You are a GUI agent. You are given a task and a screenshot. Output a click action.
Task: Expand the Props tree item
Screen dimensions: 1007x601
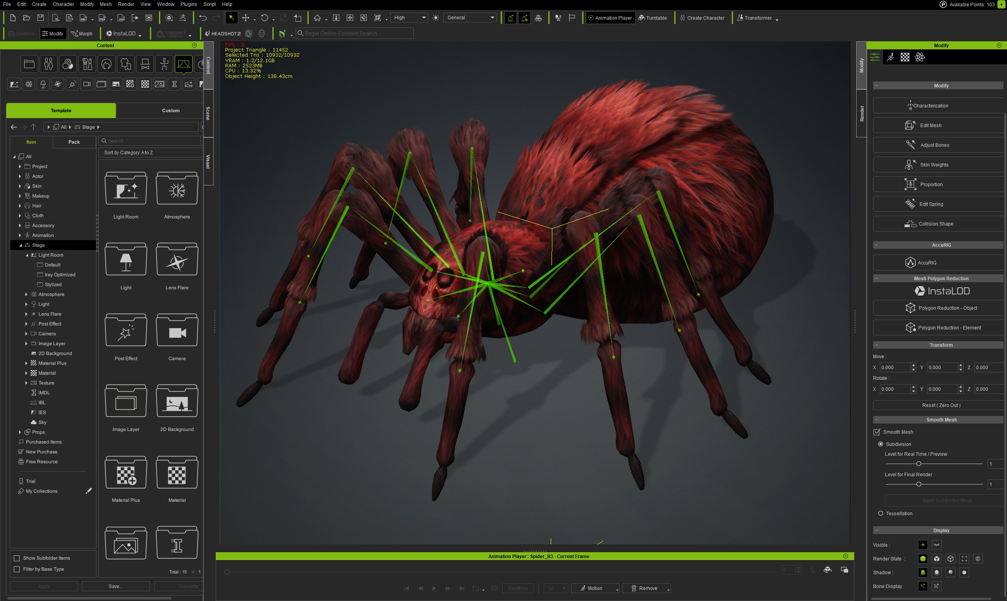20,432
